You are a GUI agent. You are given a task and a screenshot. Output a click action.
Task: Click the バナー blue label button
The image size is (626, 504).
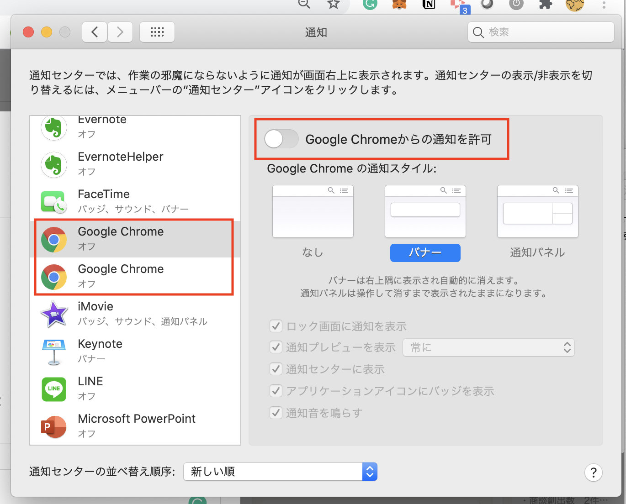[425, 252]
